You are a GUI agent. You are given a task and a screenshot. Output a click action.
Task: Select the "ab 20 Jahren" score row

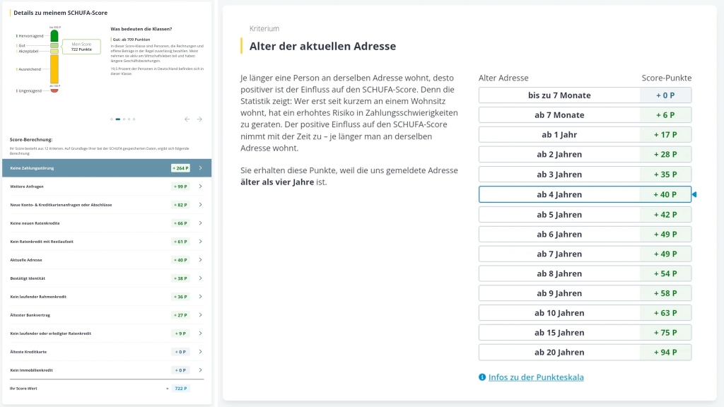tap(585, 351)
